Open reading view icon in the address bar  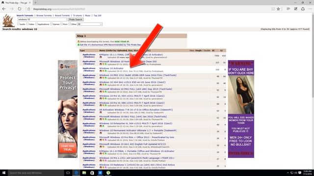pos(273,9)
